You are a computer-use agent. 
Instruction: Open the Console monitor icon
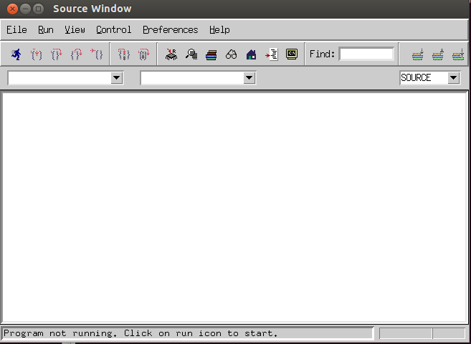tap(292, 54)
